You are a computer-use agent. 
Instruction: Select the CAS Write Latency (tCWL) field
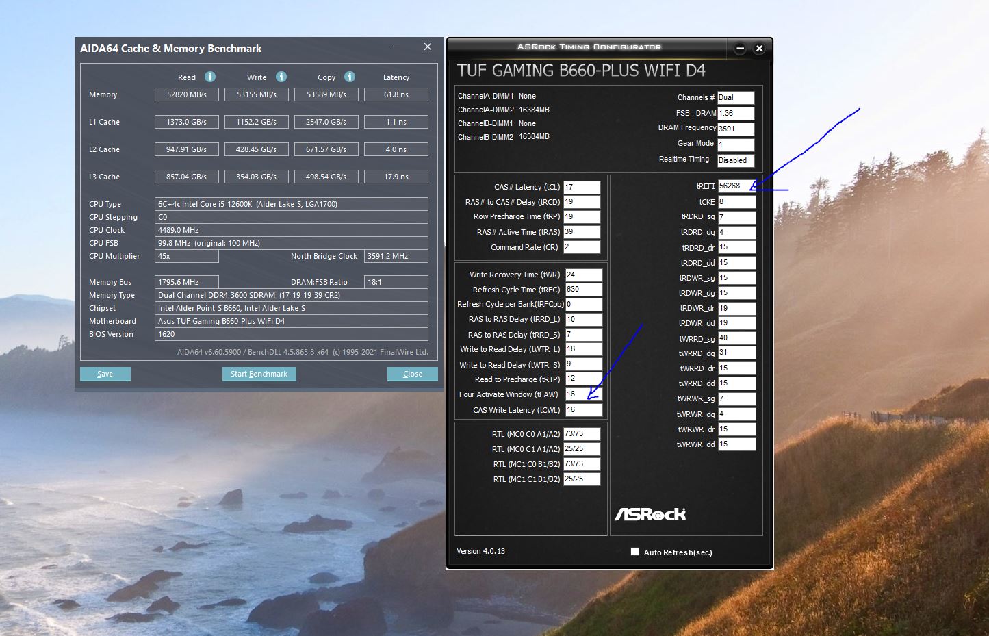coord(584,410)
